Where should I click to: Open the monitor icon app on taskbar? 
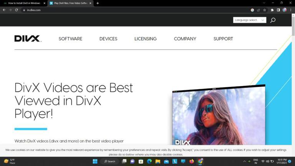(x=183, y=161)
